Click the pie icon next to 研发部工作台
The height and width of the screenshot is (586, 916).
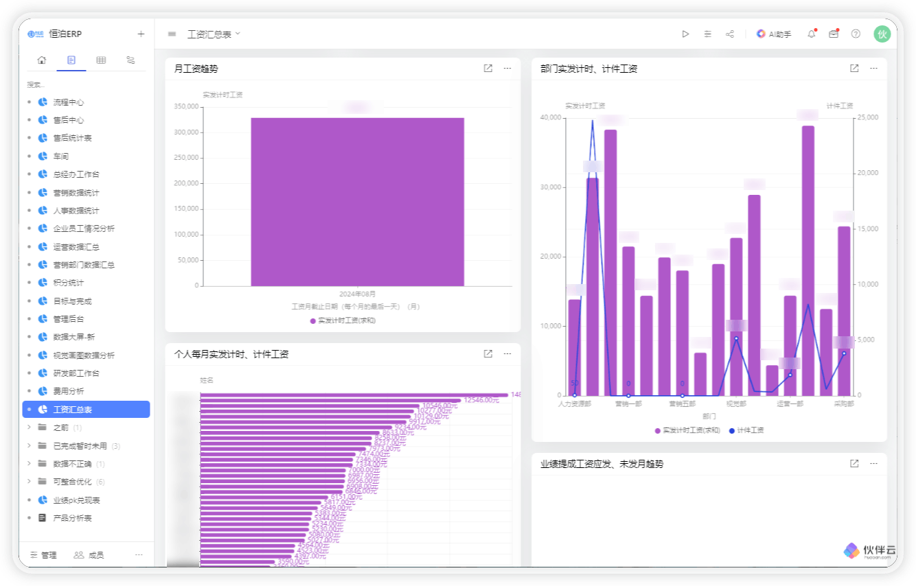pos(43,373)
